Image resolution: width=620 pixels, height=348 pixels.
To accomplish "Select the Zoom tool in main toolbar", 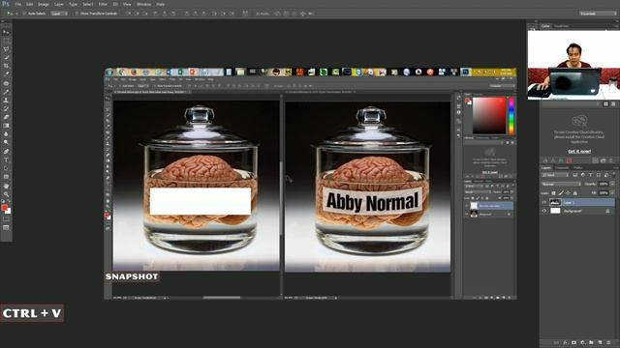I will coord(6,194).
